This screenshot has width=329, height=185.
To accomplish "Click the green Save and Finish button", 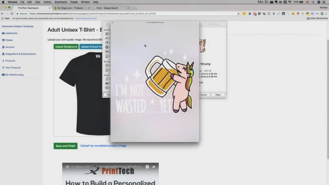I will coord(65,146).
